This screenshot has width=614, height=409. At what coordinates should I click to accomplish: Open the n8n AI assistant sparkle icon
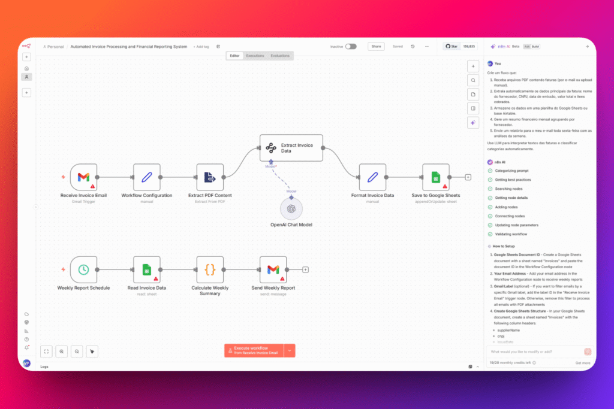pyautogui.click(x=473, y=122)
